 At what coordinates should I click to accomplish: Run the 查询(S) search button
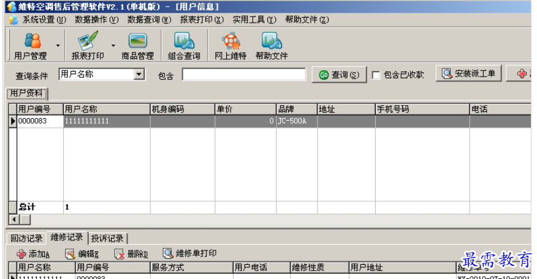[x=339, y=75]
